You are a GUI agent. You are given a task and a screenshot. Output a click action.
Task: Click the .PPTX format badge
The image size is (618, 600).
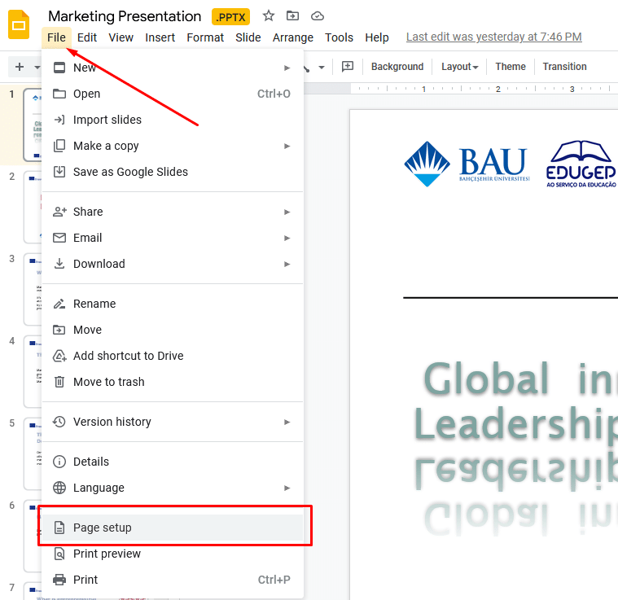click(231, 17)
